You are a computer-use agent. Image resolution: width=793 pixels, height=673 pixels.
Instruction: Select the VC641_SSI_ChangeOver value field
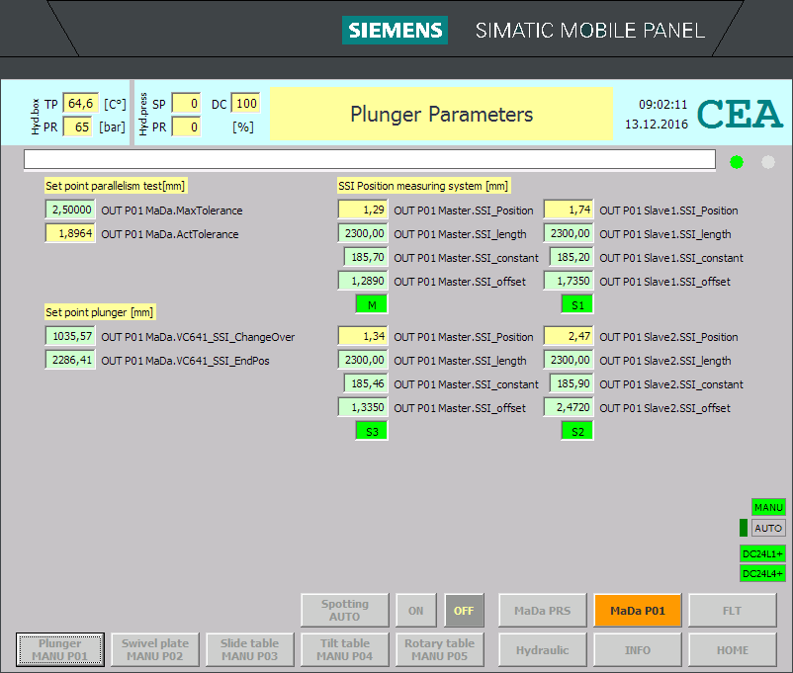point(70,337)
